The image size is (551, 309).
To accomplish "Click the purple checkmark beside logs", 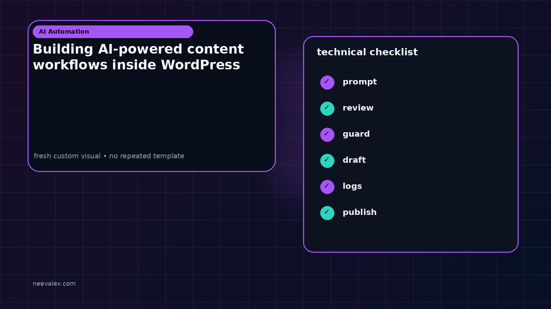I will [x=327, y=187].
